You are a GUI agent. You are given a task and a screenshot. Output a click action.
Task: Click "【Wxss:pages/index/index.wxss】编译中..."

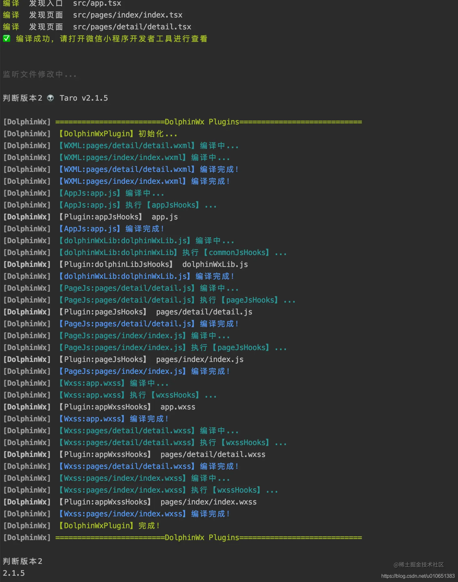tap(145, 478)
